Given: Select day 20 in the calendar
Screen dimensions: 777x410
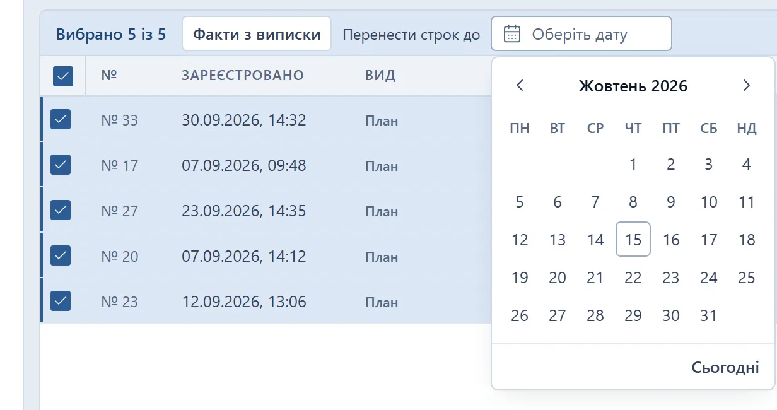Looking at the screenshot, I should pos(558,278).
